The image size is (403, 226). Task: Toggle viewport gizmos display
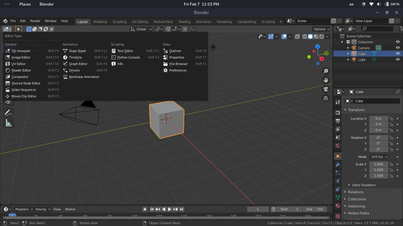[x=271, y=36]
